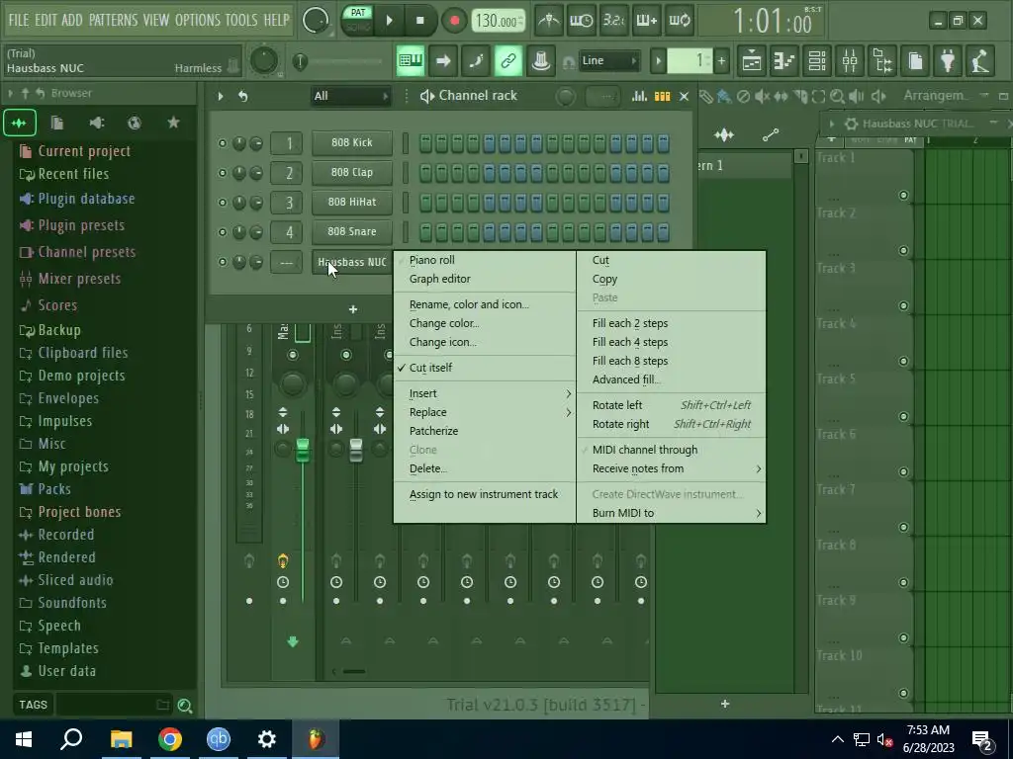
Task: Open Channel rack options arrow menu
Action: tap(221, 96)
